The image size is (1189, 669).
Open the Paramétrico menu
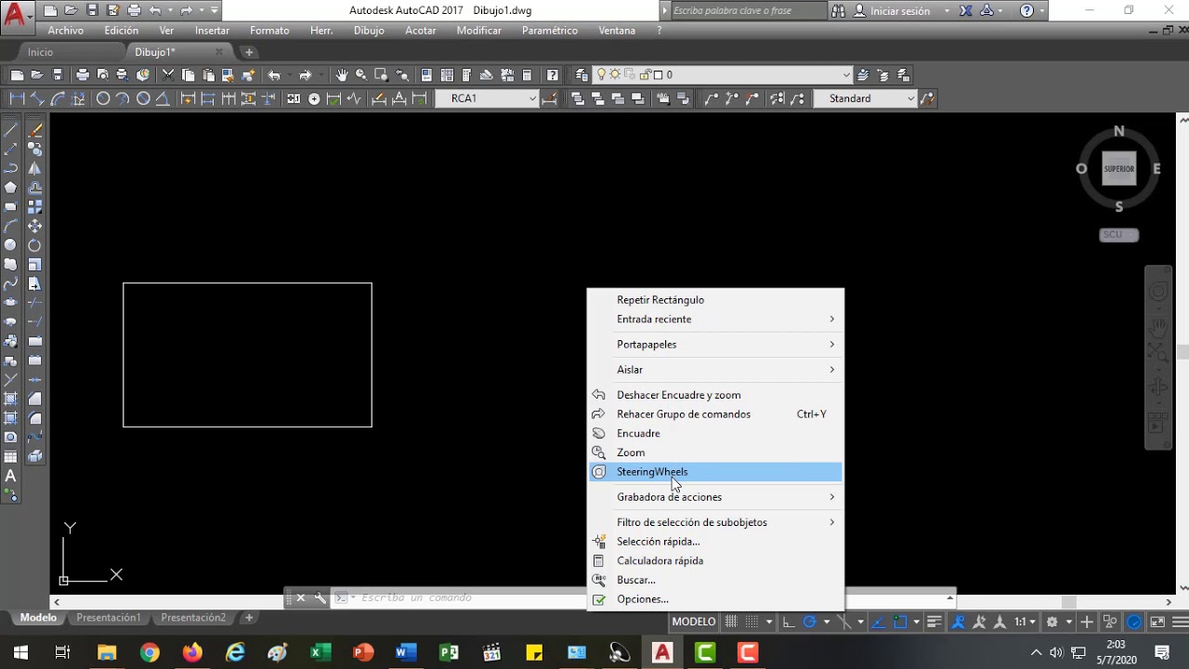[x=549, y=31]
